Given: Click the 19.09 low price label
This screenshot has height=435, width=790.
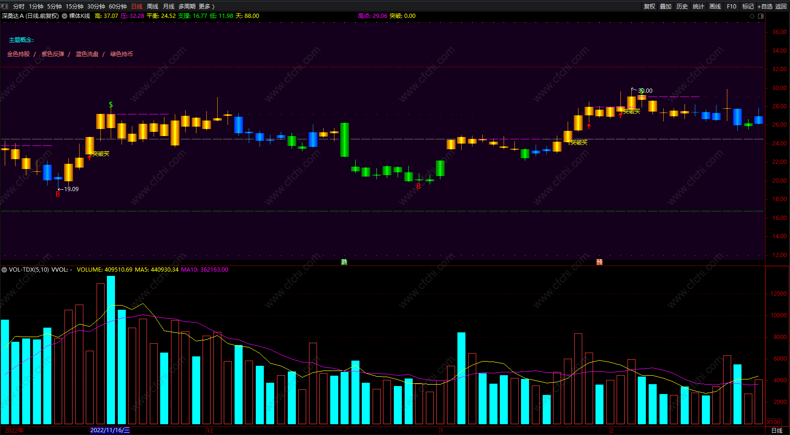Looking at the screenshot, I should point(71,189).
